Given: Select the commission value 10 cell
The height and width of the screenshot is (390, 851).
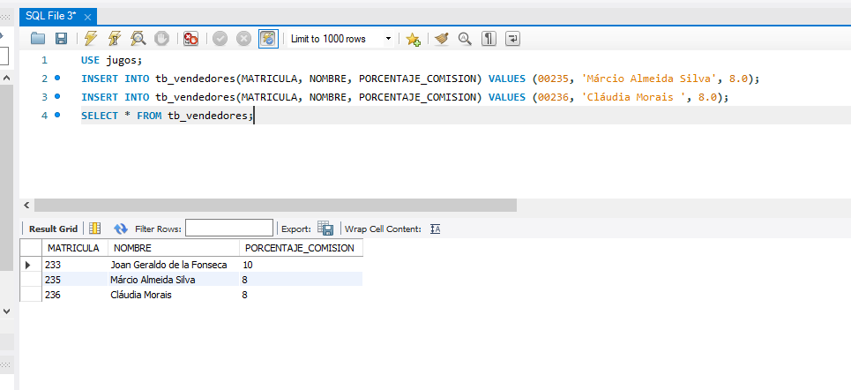Looking at the screenshot, I should [x=301, y=265].
